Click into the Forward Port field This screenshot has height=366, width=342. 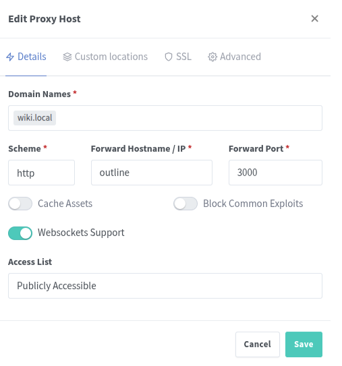point(275,173)
